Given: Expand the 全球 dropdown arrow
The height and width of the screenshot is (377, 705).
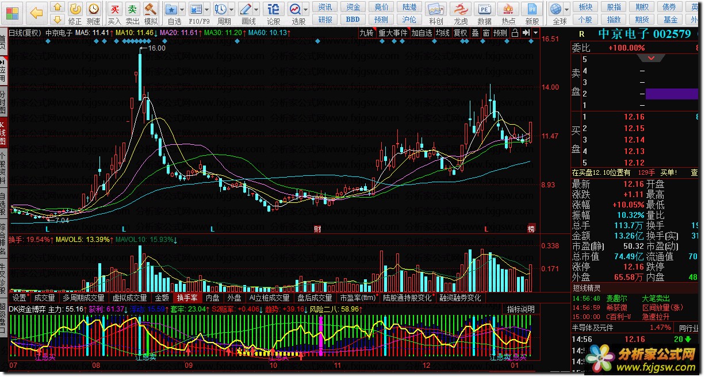Looking at the screenshot, I should click(567, 10).
